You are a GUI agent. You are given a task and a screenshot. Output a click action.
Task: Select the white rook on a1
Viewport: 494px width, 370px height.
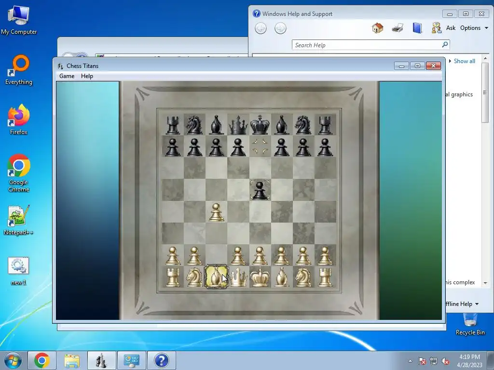click(x=173, y=277)
